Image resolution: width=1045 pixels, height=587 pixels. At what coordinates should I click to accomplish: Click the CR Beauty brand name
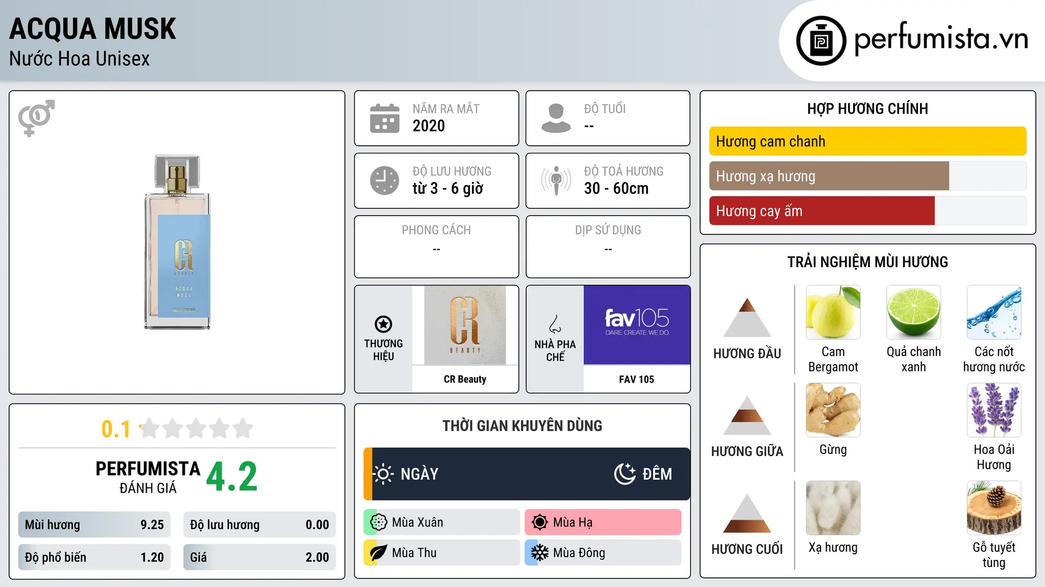tap(465, 379)
